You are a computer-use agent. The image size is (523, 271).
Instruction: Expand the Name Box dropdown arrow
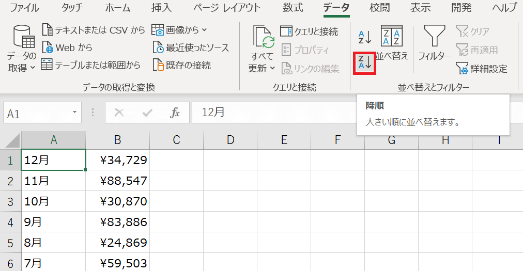pyautogui.click(x=74, y=113)
